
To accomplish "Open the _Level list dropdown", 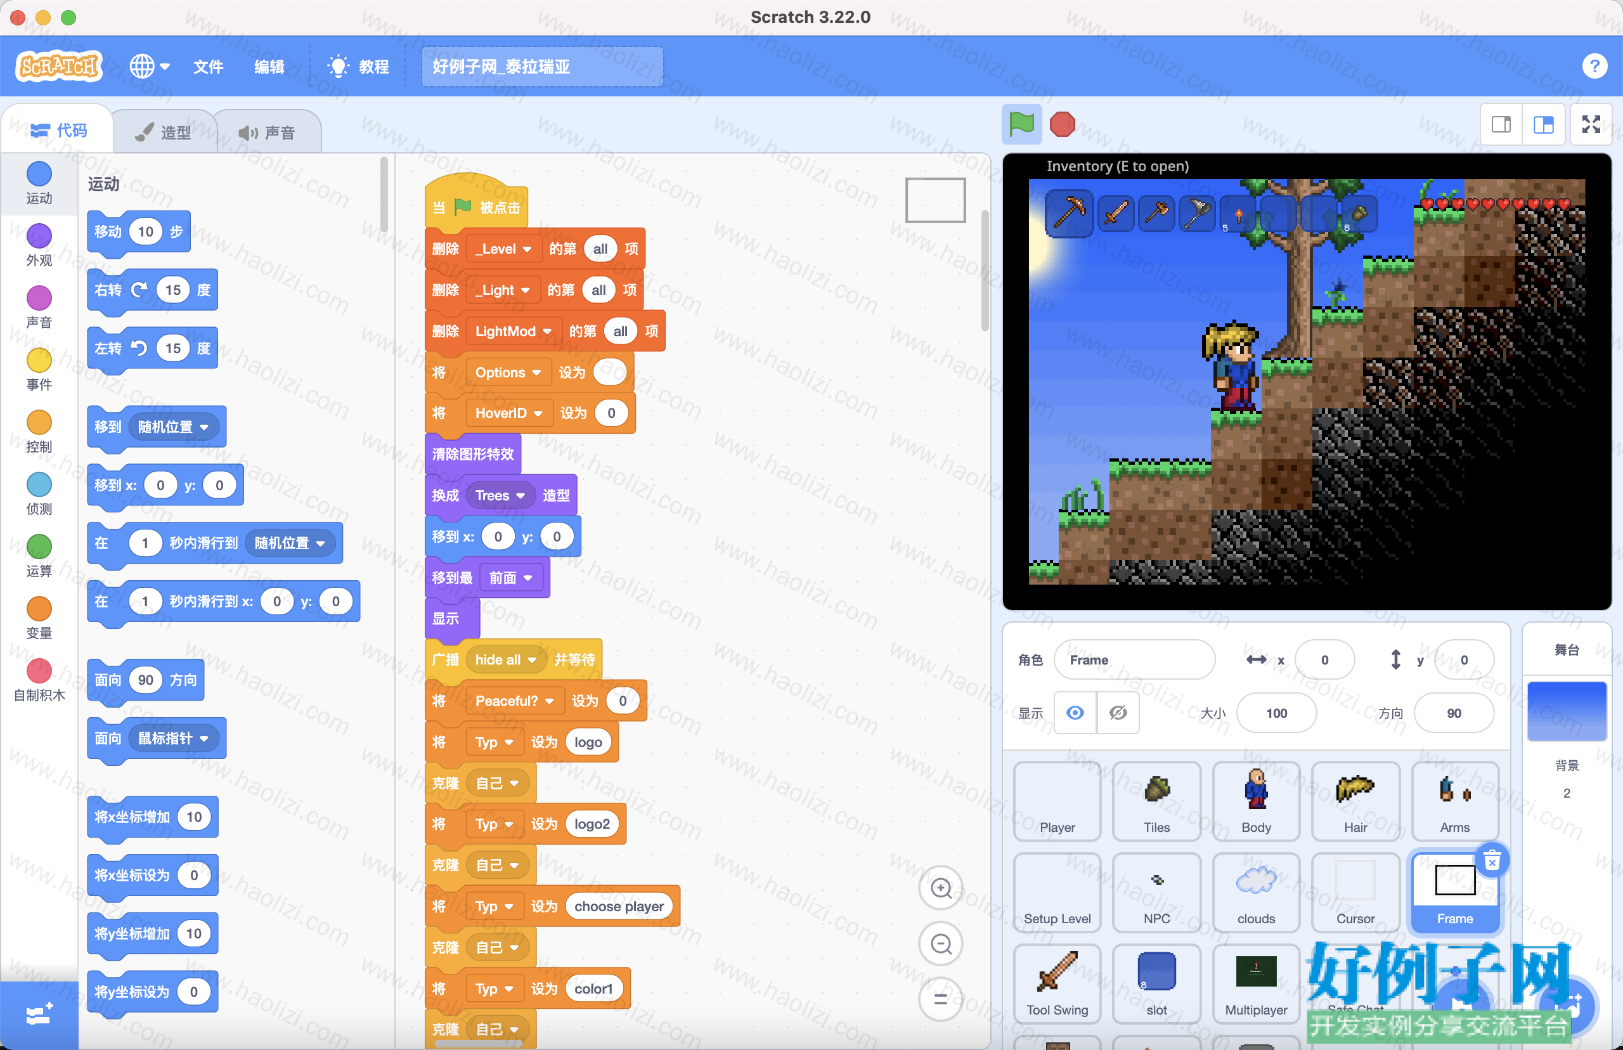I will [x=504, y=249].
